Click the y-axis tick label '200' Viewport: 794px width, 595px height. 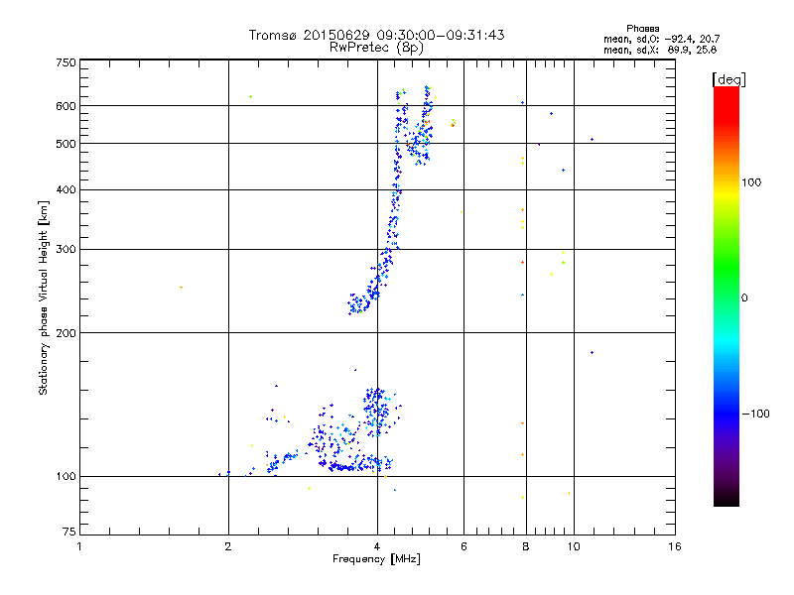66,333
